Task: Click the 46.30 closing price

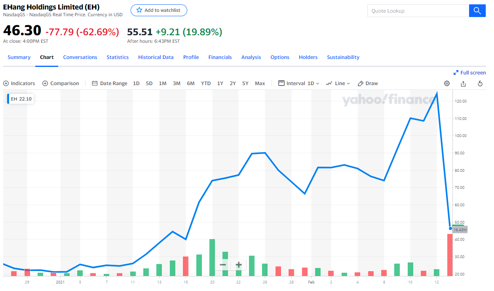Action: point(22,31)
